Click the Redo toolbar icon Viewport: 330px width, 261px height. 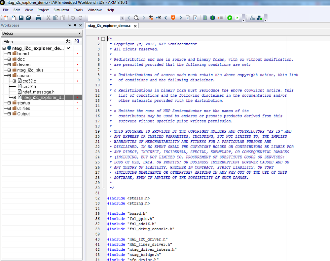80,18
